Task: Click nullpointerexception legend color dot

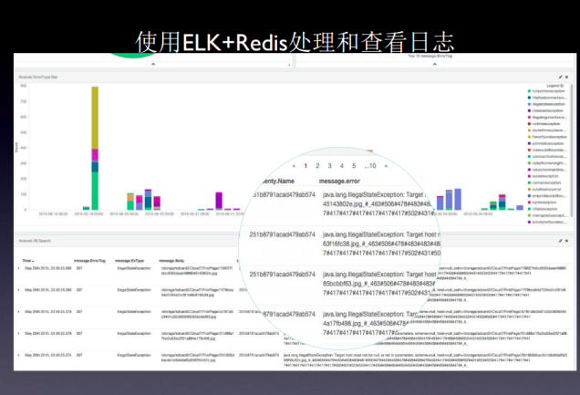Action: click(x=529, y=91)
